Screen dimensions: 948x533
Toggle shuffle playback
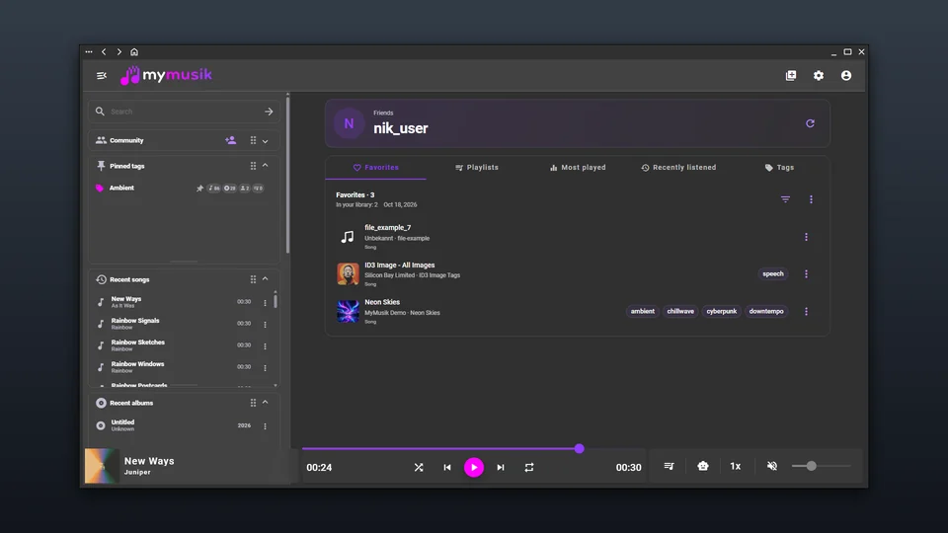pyautogui.click(x=419, y=467)
